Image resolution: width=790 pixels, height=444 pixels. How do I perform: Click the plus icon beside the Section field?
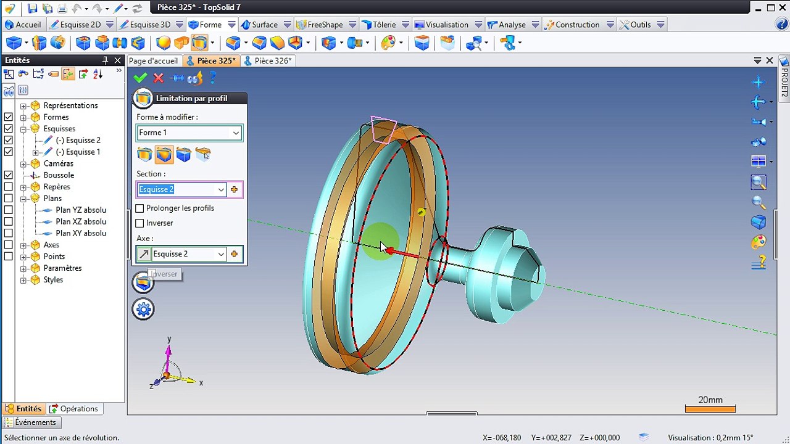[x=234, y=189]
